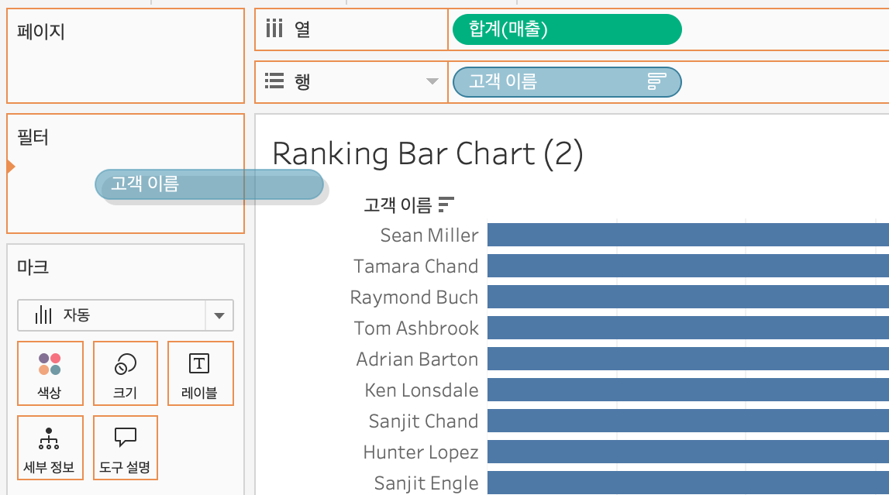The width and height of the screenshot is (889, 495).
Task: Select the Ken Lonsdale row label
Action: (422, 390)
